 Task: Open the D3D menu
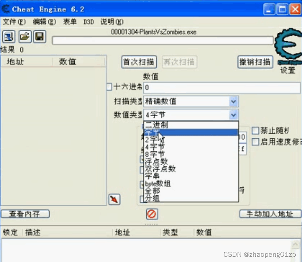[88, 22]
